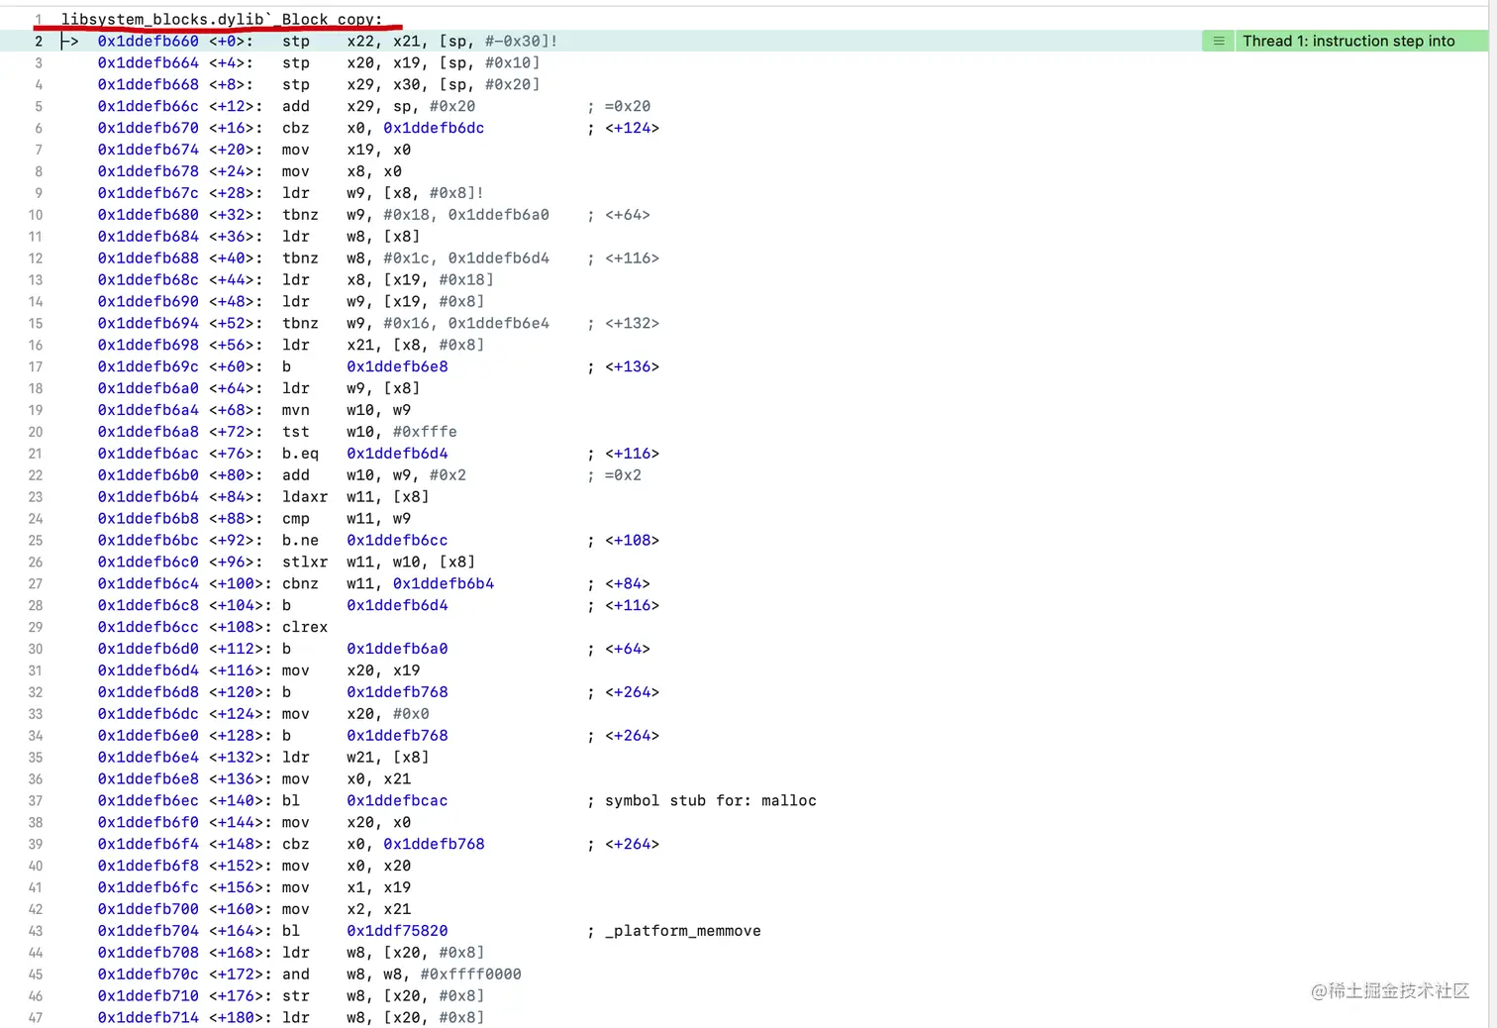The height and width of the screenshot is (1028, 1497).
Task: Click malloc symbol stub address 0x1ddefbcac
Action: pyautogui.click(x=397, y=800)
